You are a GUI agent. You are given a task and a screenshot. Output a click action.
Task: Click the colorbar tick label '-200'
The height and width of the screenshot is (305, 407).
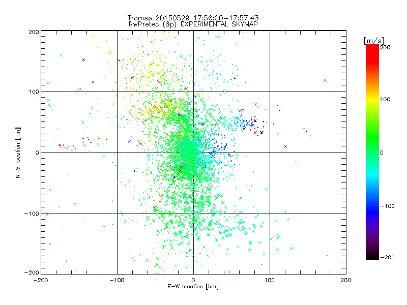point(387,257)
